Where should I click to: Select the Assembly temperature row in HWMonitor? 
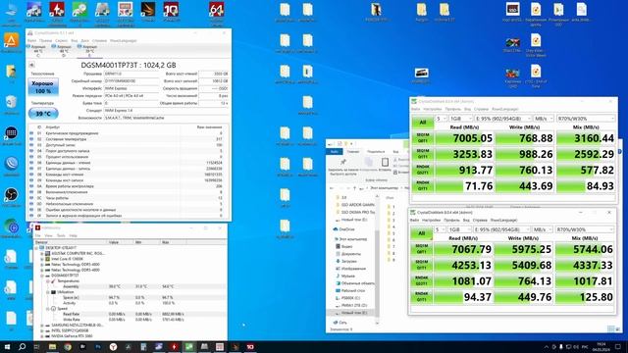click(x=131, y=286)
